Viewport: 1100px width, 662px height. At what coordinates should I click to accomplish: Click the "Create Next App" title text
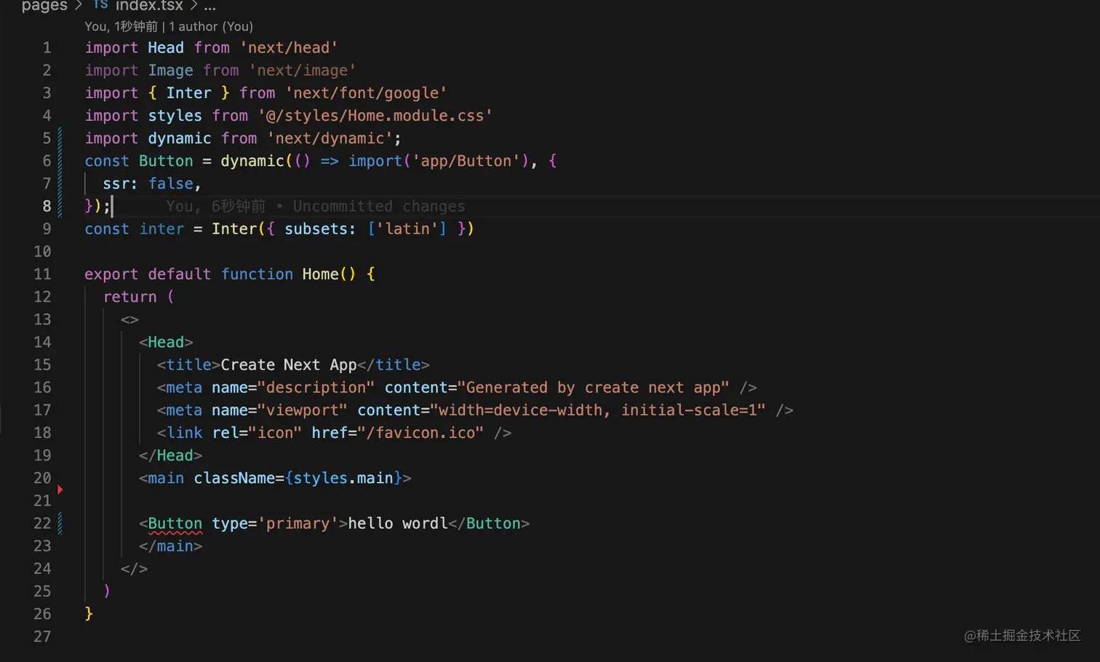point(289,365)
